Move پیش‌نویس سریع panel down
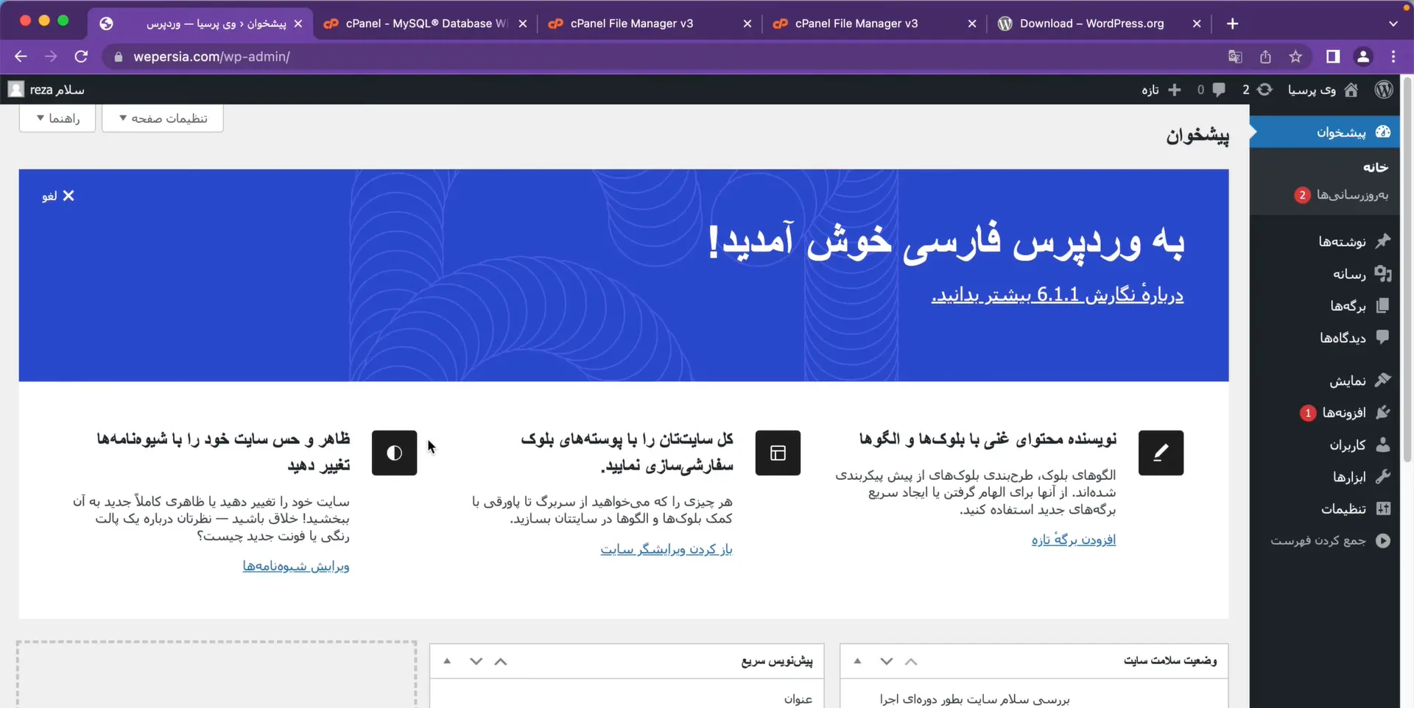This screenshot has width=1414, height=708. [x=476, y=661]
